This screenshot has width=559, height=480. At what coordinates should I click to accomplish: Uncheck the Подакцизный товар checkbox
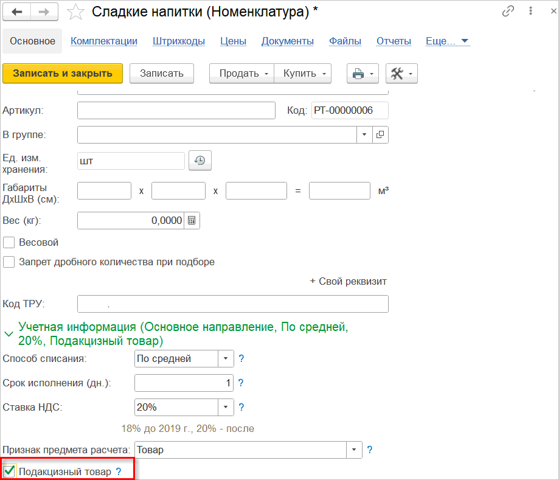click(x=9, y=471)
